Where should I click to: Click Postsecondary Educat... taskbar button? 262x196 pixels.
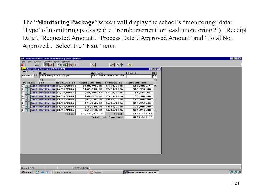pos(142,172)
